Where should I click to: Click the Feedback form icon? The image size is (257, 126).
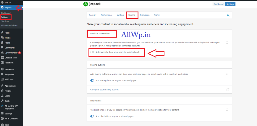click(2, 63)
